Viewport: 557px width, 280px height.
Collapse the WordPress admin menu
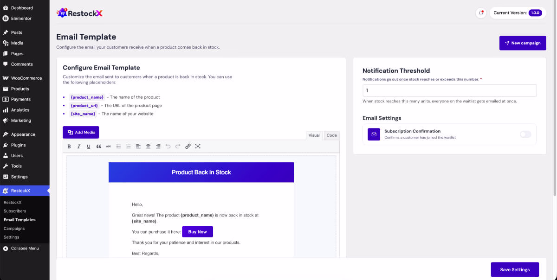(x=25, y=248)
